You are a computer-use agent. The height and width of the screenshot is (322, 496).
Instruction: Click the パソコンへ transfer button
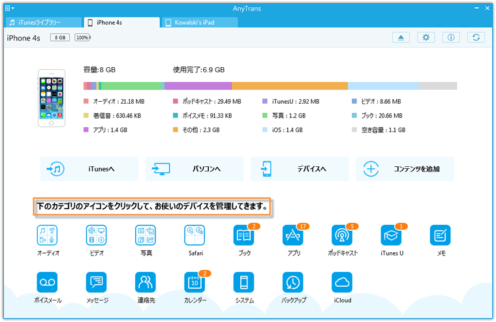click(x=194, y=169)
